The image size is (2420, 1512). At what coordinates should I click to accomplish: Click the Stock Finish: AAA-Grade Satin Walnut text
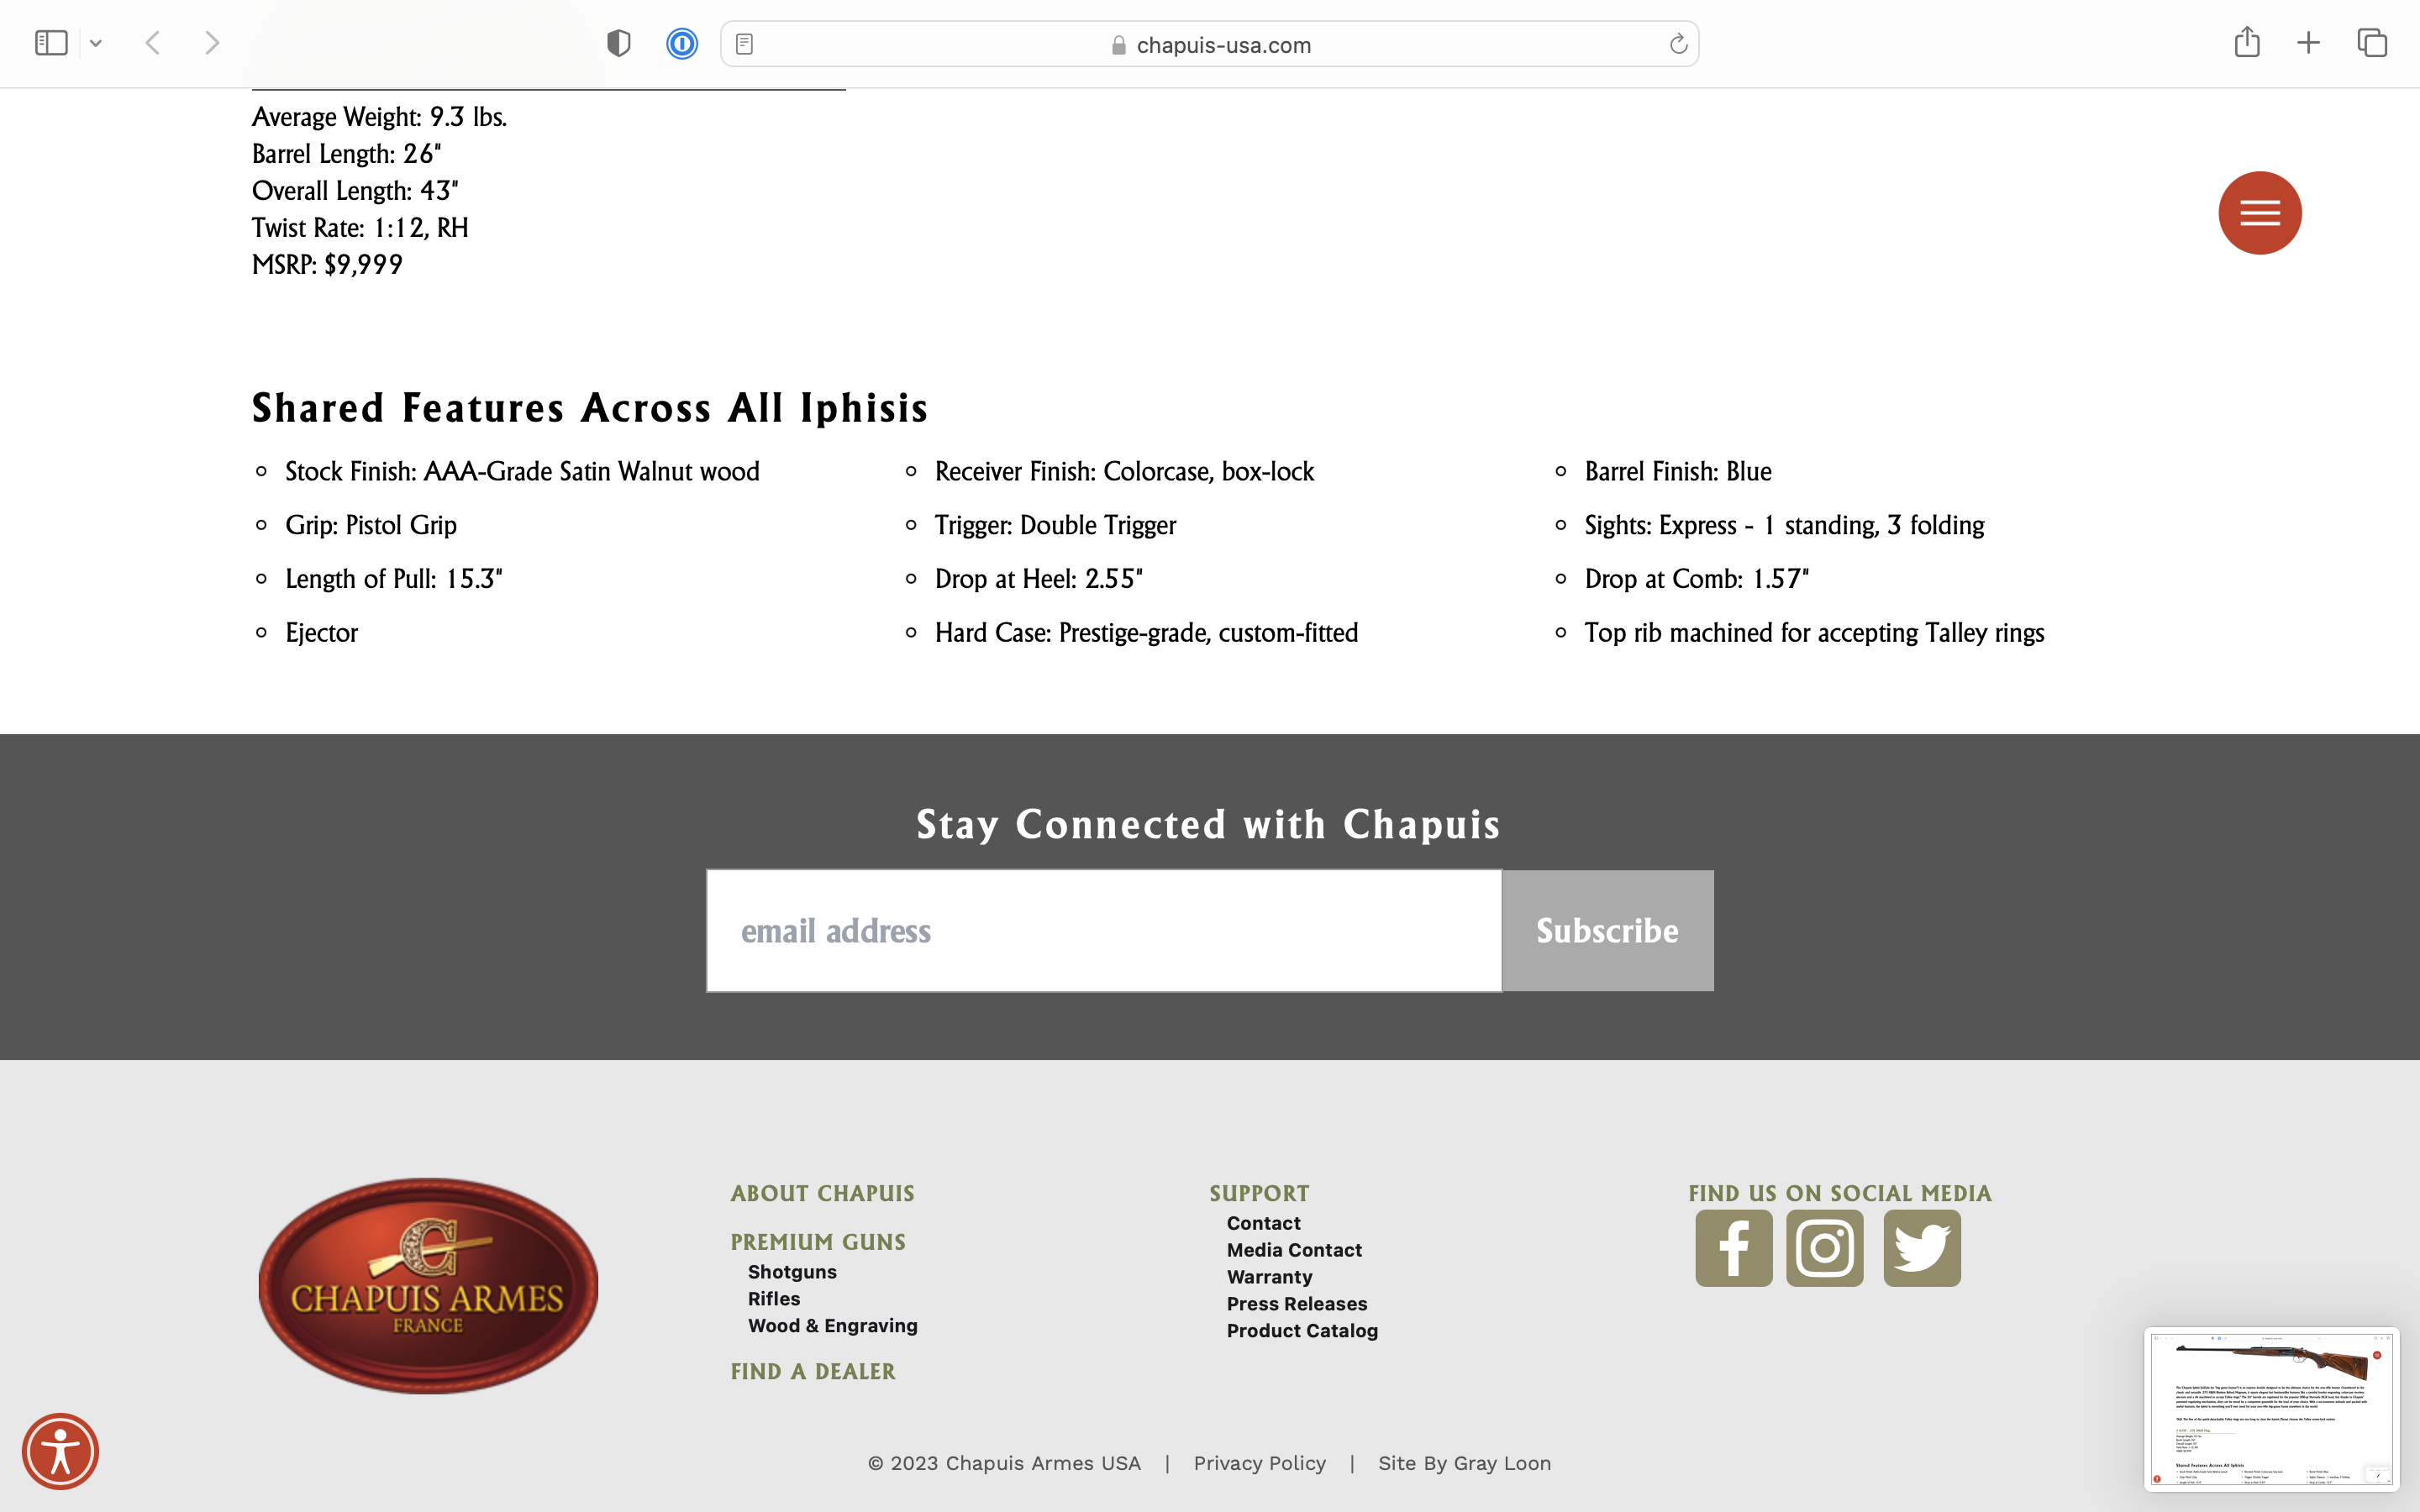(522, 472)
